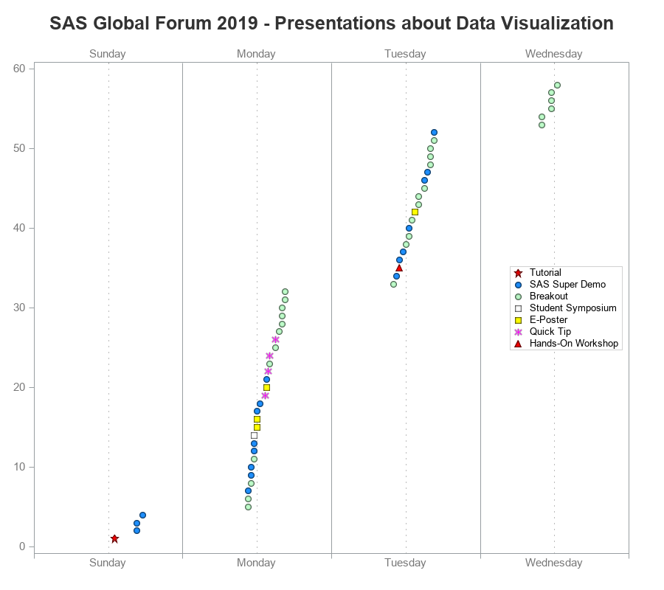The height and width of the screenshot is (590, 664).
Task: Click the red Tutorial star marker on Sunday
Action: (x=115, y=539)
